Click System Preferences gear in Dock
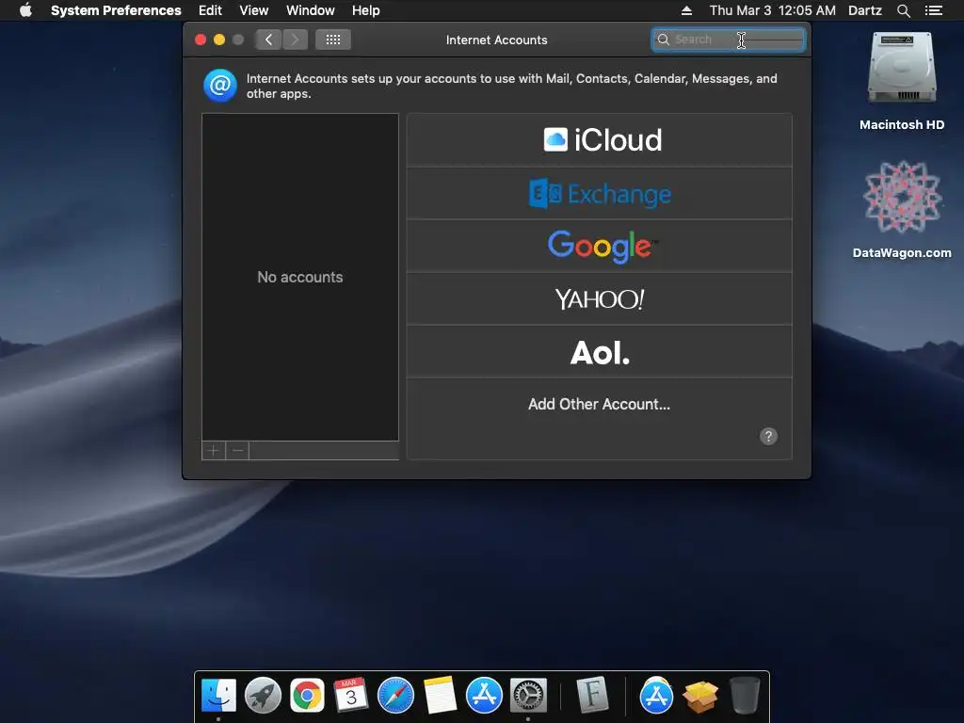The width and height of the screenshot is (964, 723). point(528,696)
